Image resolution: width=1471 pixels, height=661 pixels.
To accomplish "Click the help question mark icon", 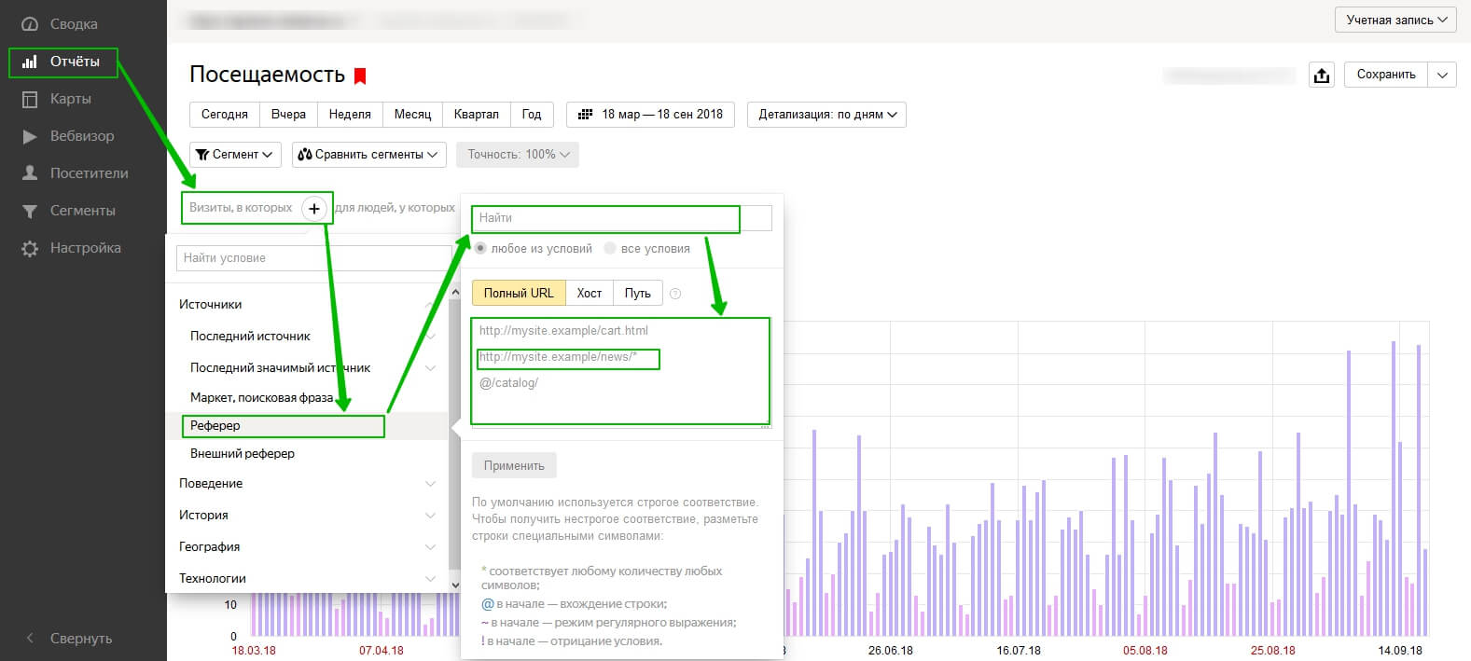I will (x=675, y=294).
